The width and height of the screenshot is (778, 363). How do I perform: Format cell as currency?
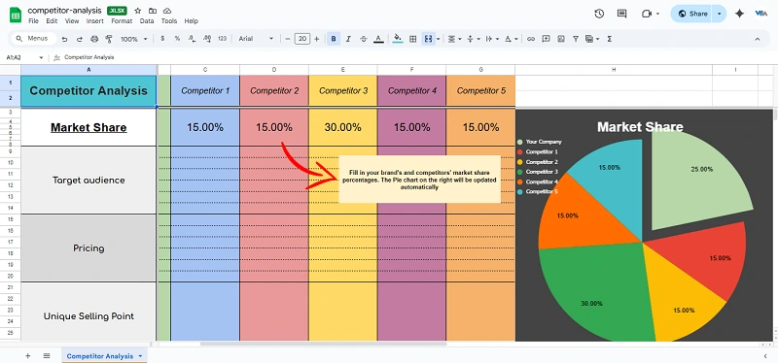(162, 39)
